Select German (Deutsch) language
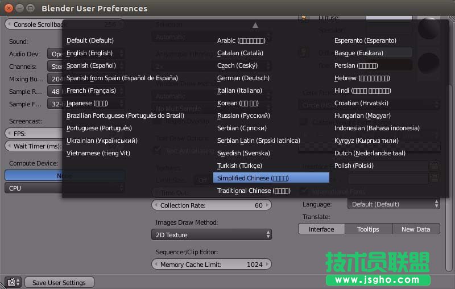 (243, 78)
